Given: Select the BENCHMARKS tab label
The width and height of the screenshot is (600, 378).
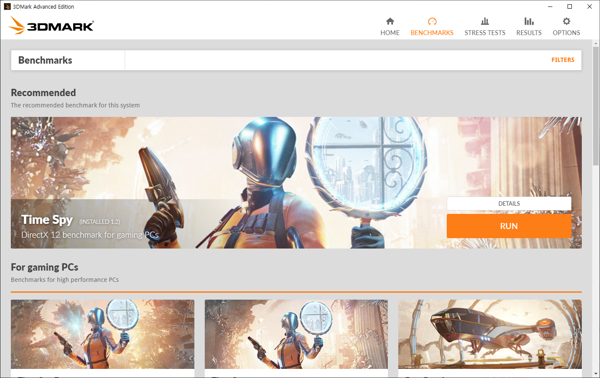Looking at the screenshot, I should (x=432, y=33).
